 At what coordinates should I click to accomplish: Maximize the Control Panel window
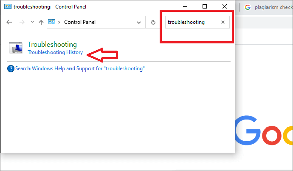point(205,6)
